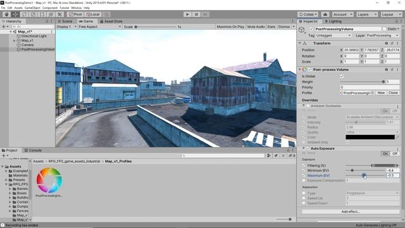Open the Stats overlay button
This screenshot has height=228, width=405.
click(271, 27)
